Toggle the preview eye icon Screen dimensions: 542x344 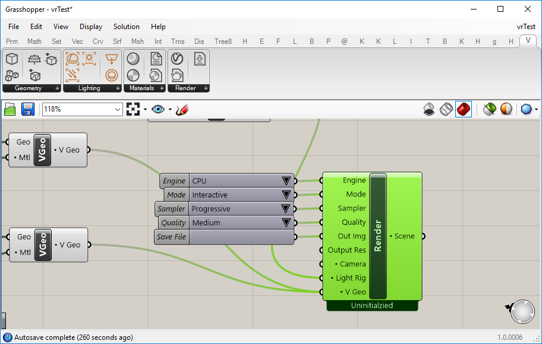click(x=158, y=109)
